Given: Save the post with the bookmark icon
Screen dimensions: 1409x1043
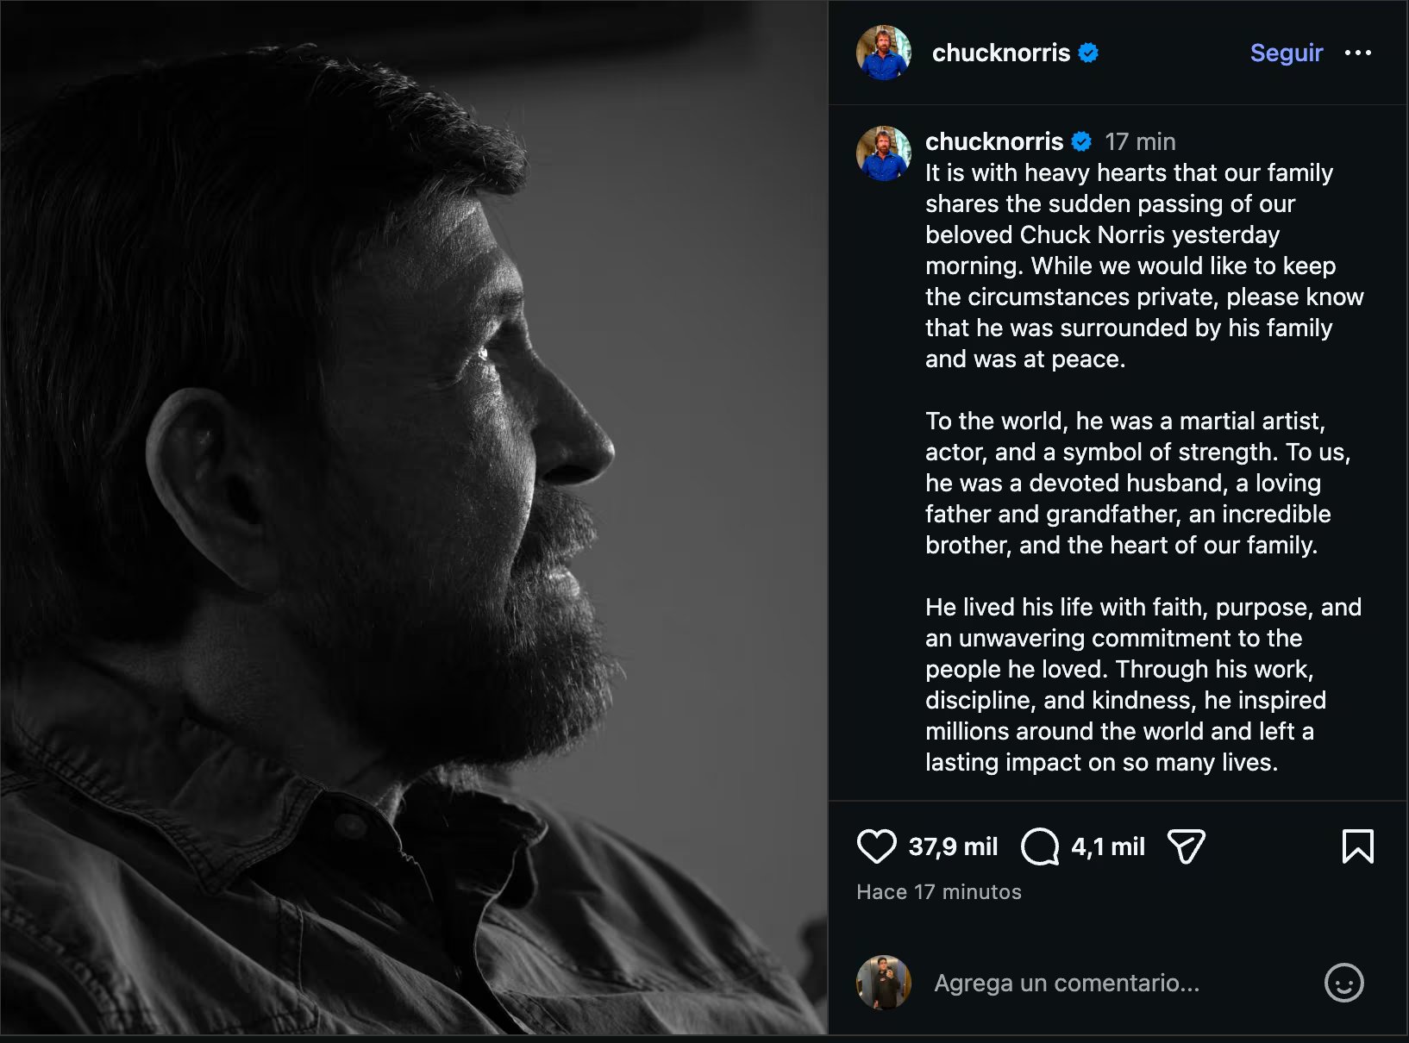Looking at the screenshot, I should tap(1358, 846).
